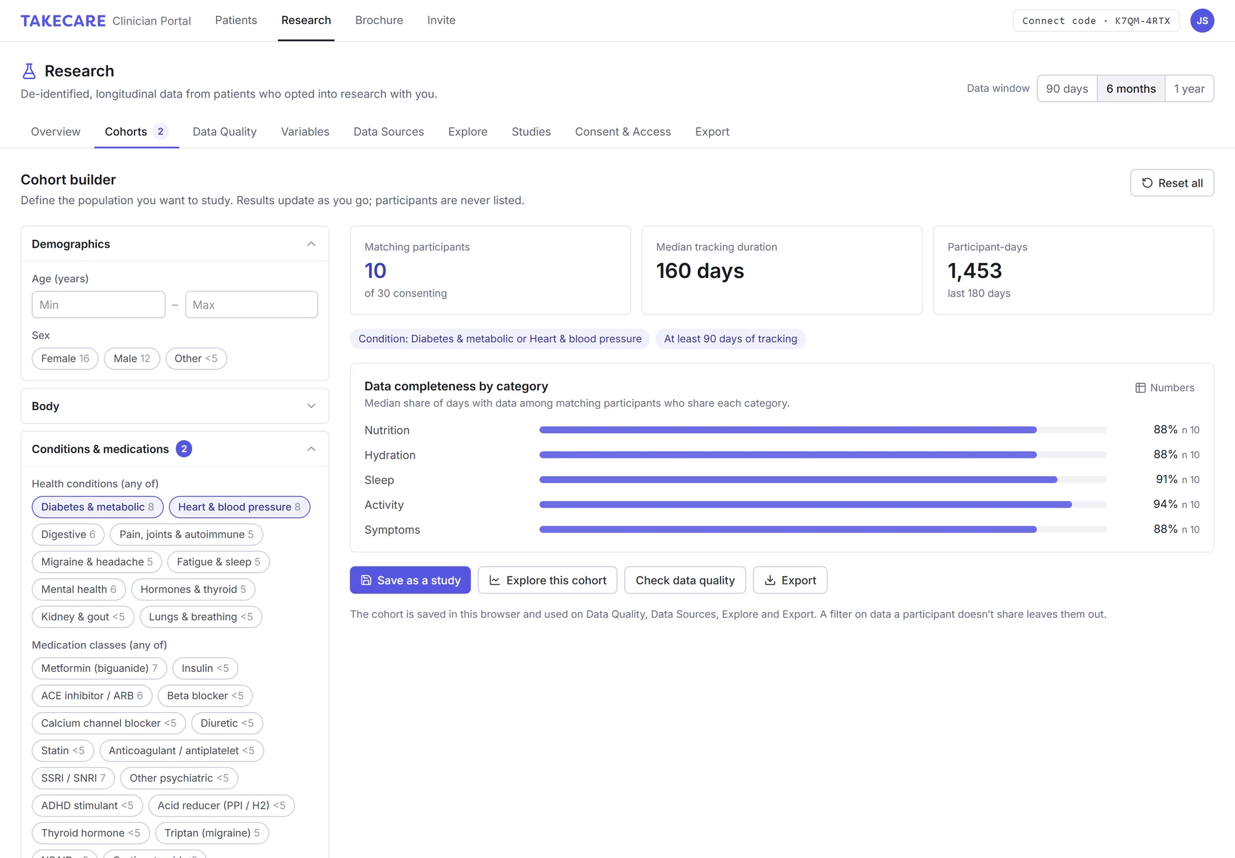
Task: Click the Min age input field
Action: point(98,305)
